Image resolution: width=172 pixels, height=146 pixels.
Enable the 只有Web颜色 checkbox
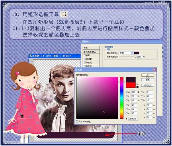[77, 121]
